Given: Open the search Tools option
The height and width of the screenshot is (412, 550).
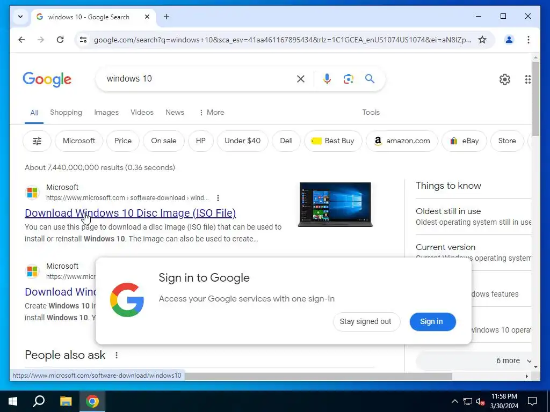Looking at the screenshot, I should [371, 113].
